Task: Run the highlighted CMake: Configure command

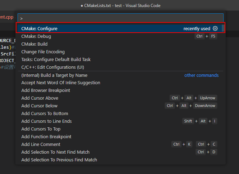Action: 39,28
